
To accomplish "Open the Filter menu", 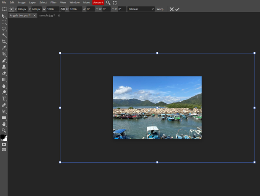I will pyautogui.click(x=54, y=3).
